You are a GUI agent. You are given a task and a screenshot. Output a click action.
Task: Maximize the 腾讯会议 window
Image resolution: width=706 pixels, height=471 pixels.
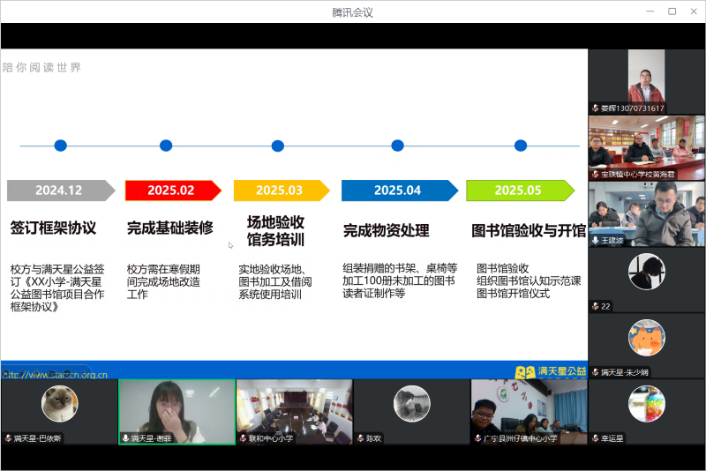point(672,11)
